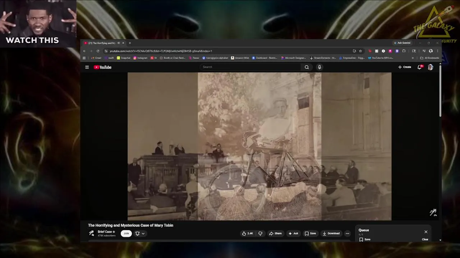460x258 pixels.
Task: Join the Brief Case channel
Action: (x=126, y=233)
